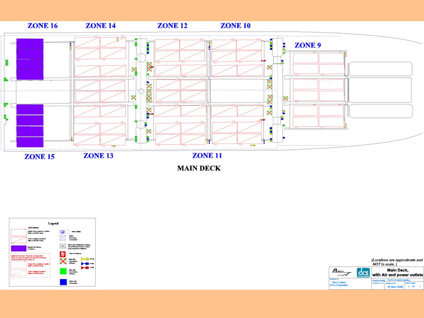Screen dimensions: 424x318
Task: Click the red-X 200amp connection icon in legend
Action: pyautogui.click(x=63, y=261)
